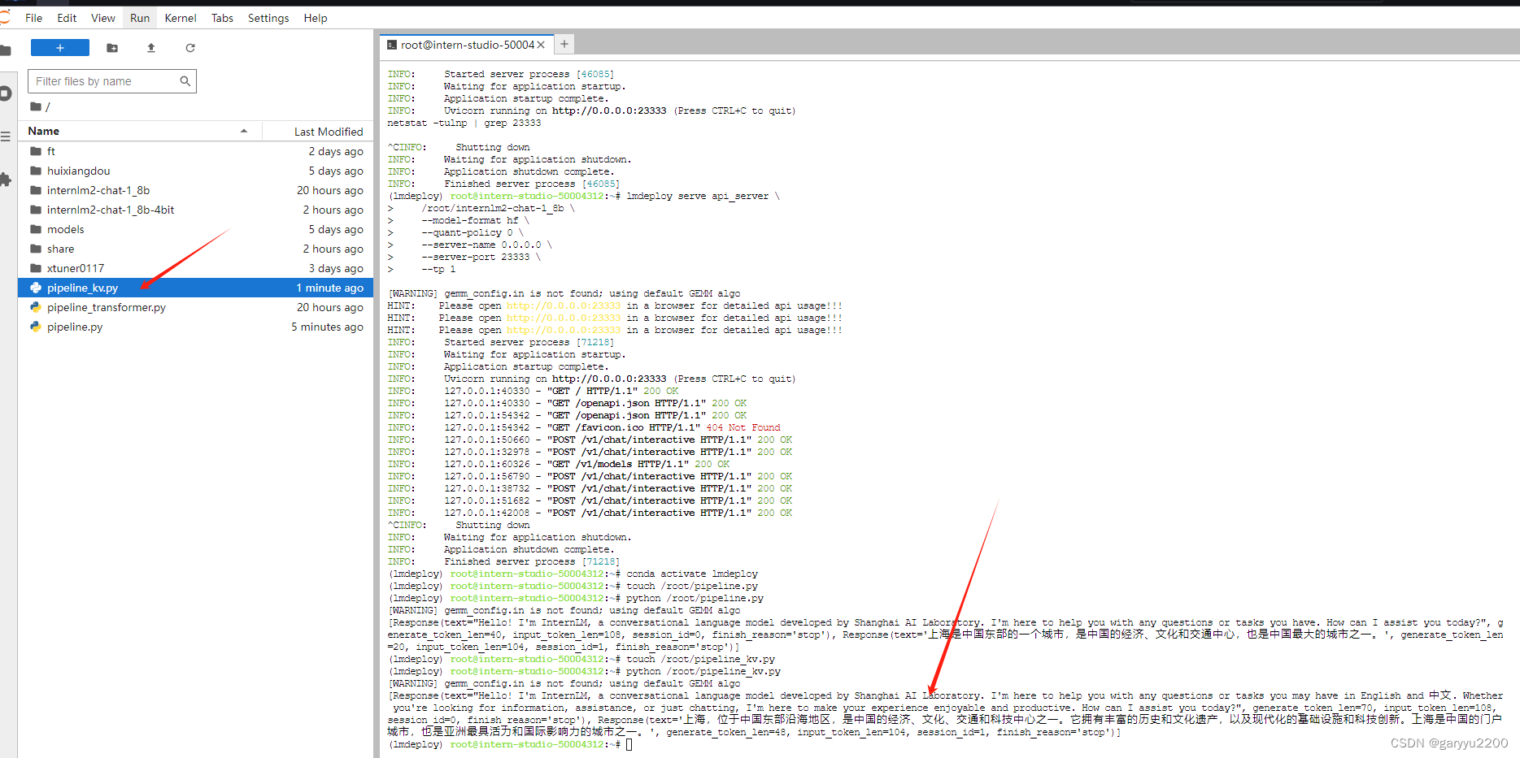Click the 'conda activate lmdeploy' command text
The image size is (1520, 758).
pyautogui.click(x=692, y=574)
